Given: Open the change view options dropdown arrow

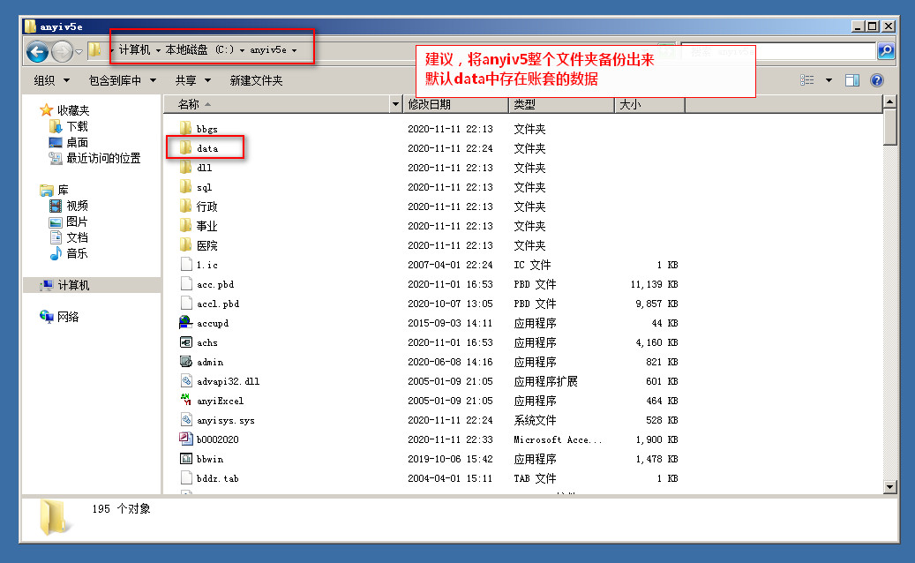Looking at the screenshot, I should coord(829,80).
